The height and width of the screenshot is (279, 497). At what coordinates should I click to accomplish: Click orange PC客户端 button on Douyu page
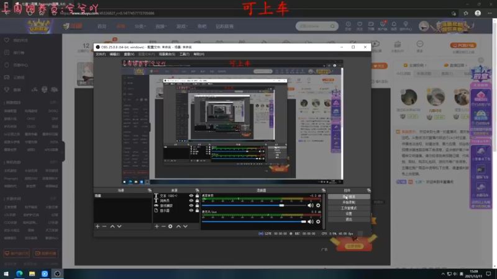point(463,45)
